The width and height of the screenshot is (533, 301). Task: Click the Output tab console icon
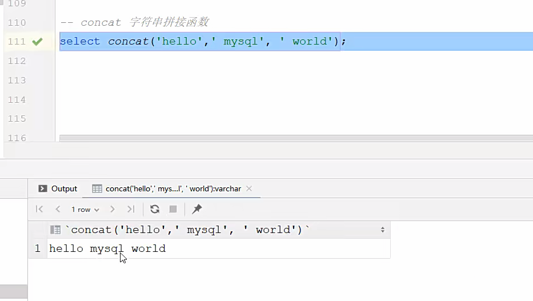43,188
